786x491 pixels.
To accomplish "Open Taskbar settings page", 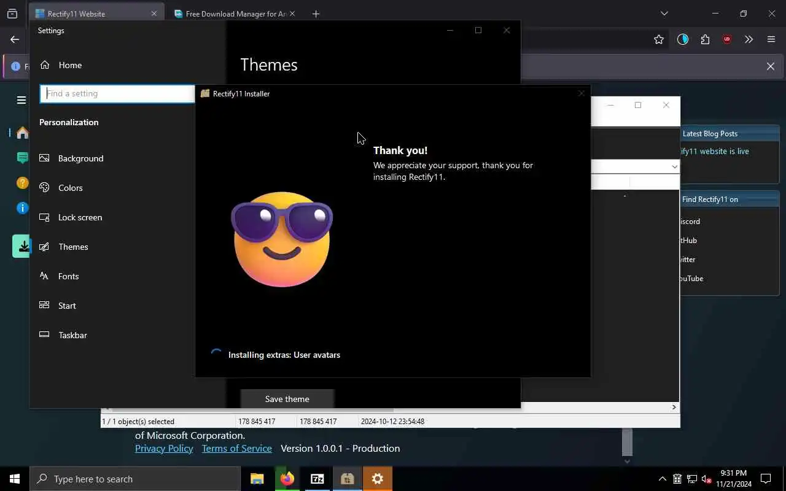I will (x=72, y=335).
